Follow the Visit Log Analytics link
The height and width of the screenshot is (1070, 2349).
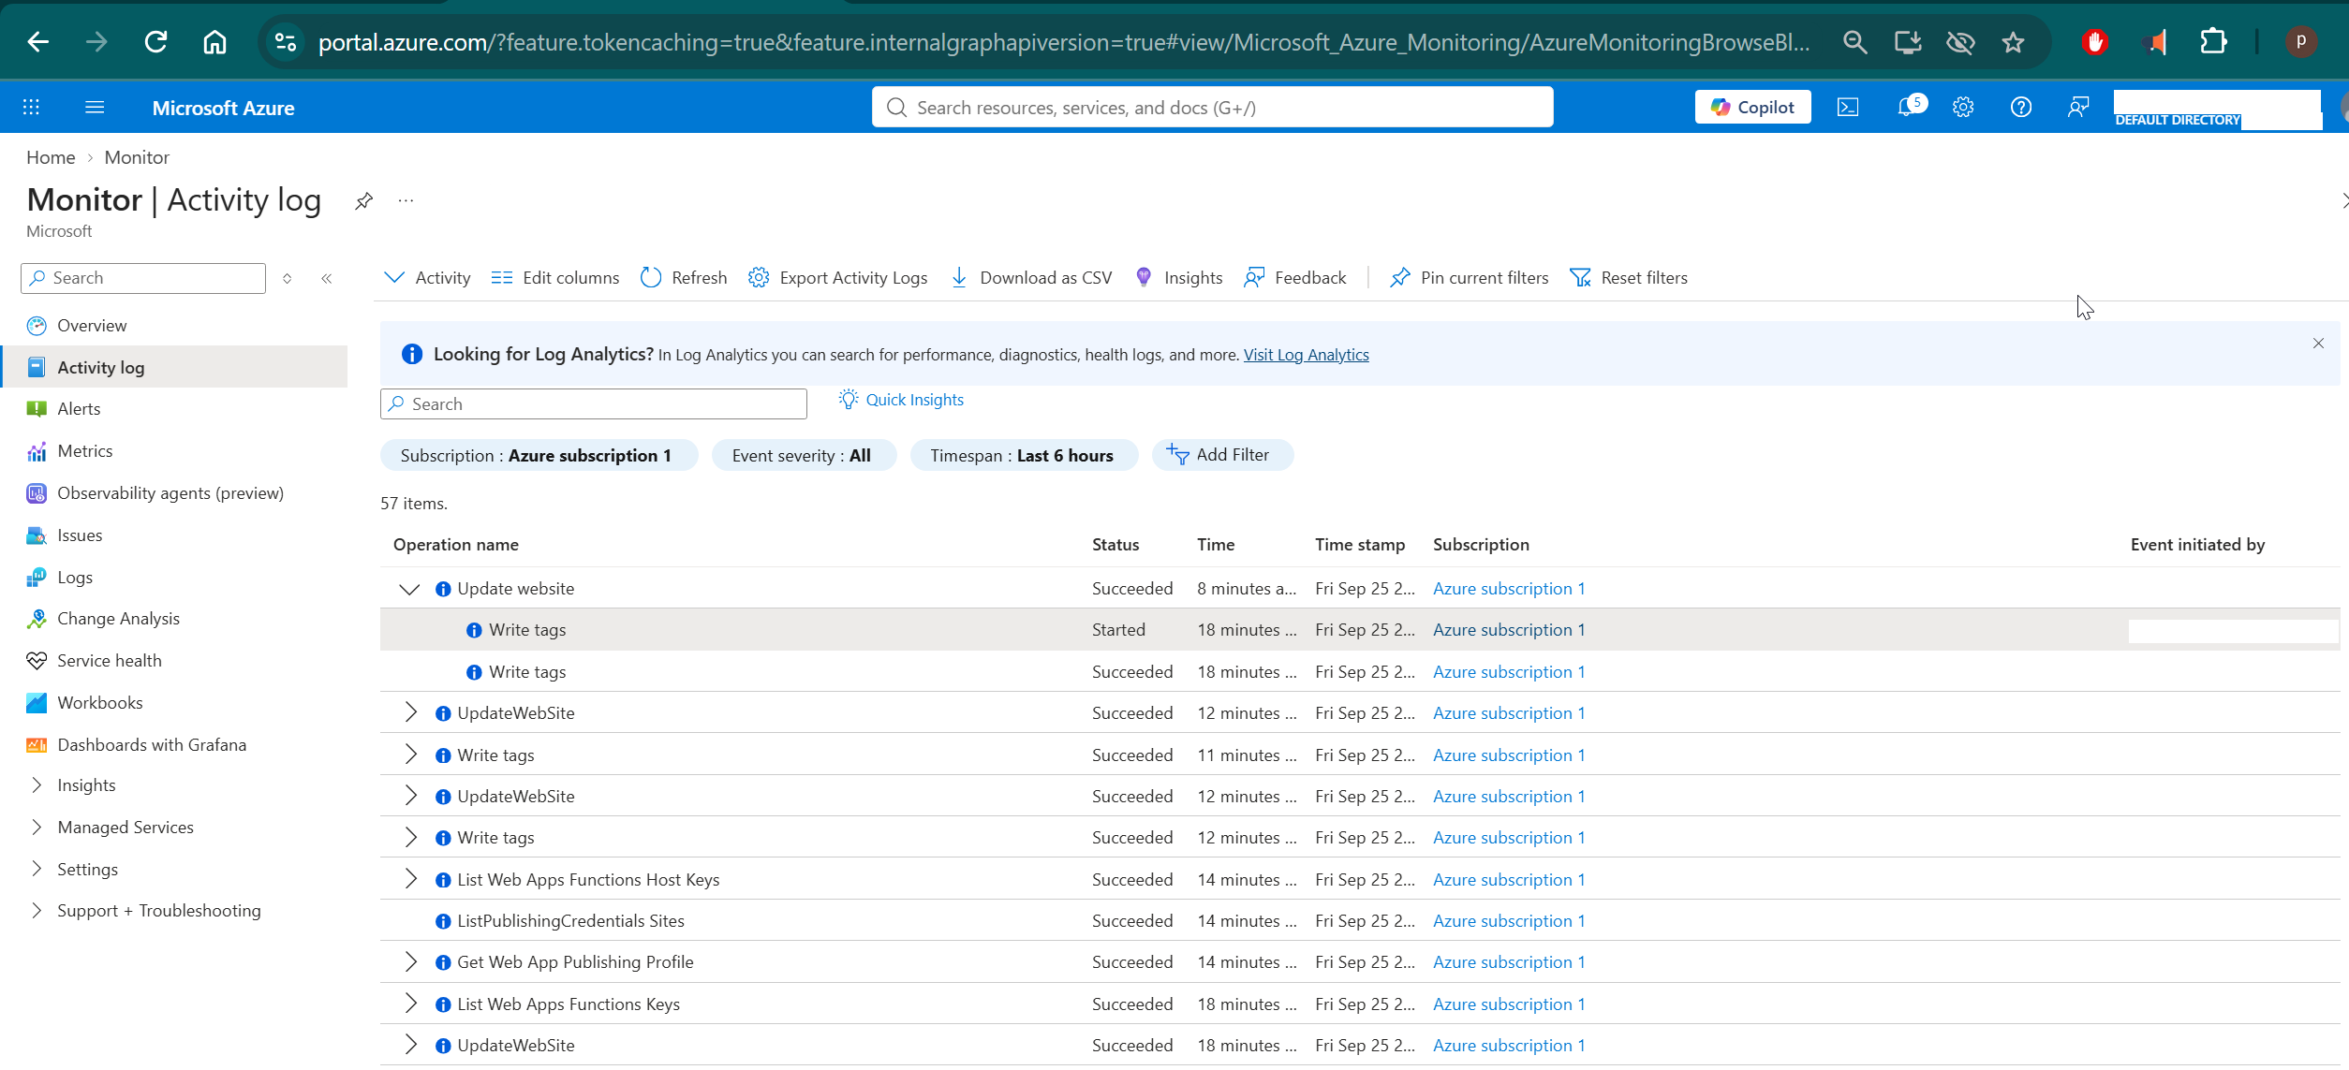coord(1306,355)
